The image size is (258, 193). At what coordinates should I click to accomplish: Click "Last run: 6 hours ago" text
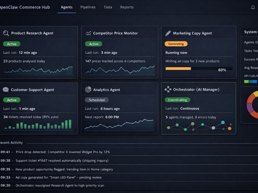(102, 109)
